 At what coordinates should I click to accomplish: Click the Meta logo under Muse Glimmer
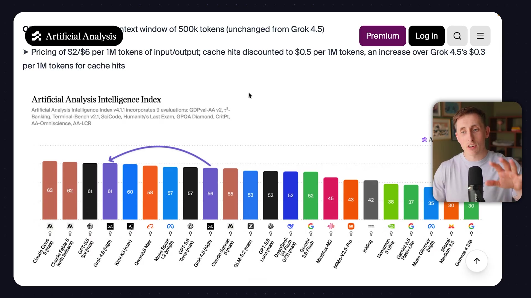tap(431, 226)
